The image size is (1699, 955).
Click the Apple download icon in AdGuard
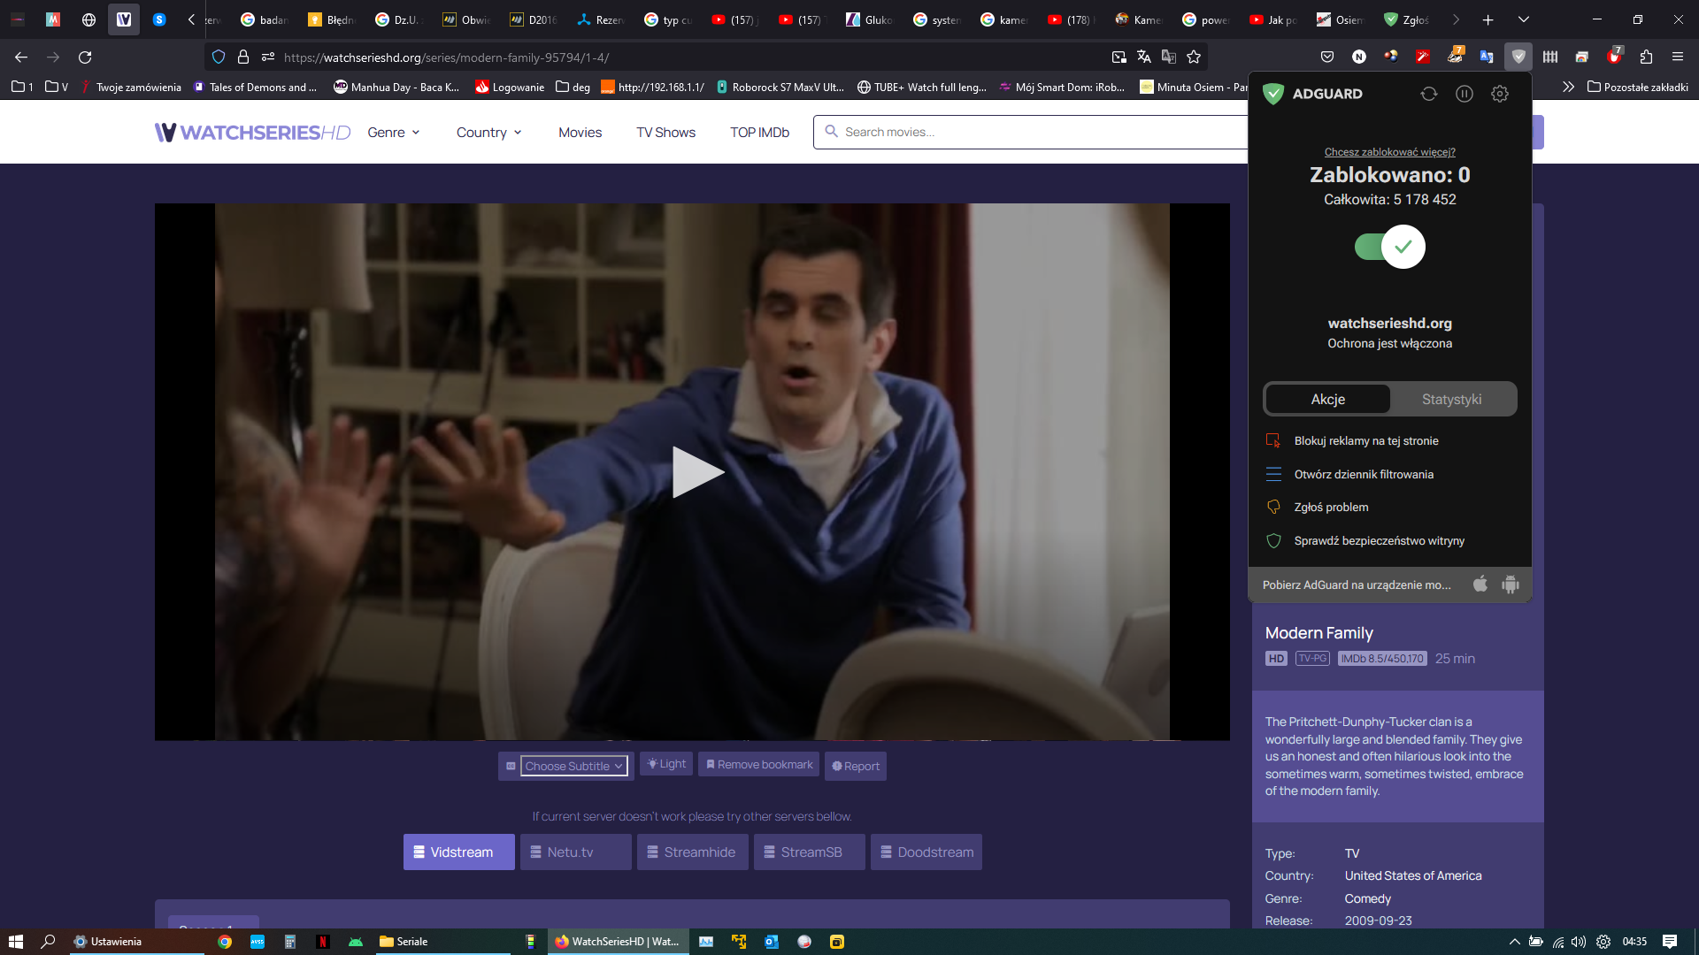[x=1480, y=584]
